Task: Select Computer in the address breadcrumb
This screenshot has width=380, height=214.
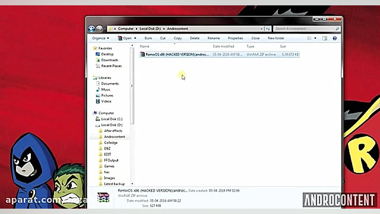Action: 125,29
